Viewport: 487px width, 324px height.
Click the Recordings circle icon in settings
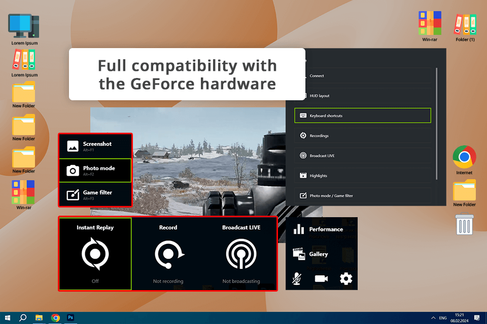pos(303,136)
